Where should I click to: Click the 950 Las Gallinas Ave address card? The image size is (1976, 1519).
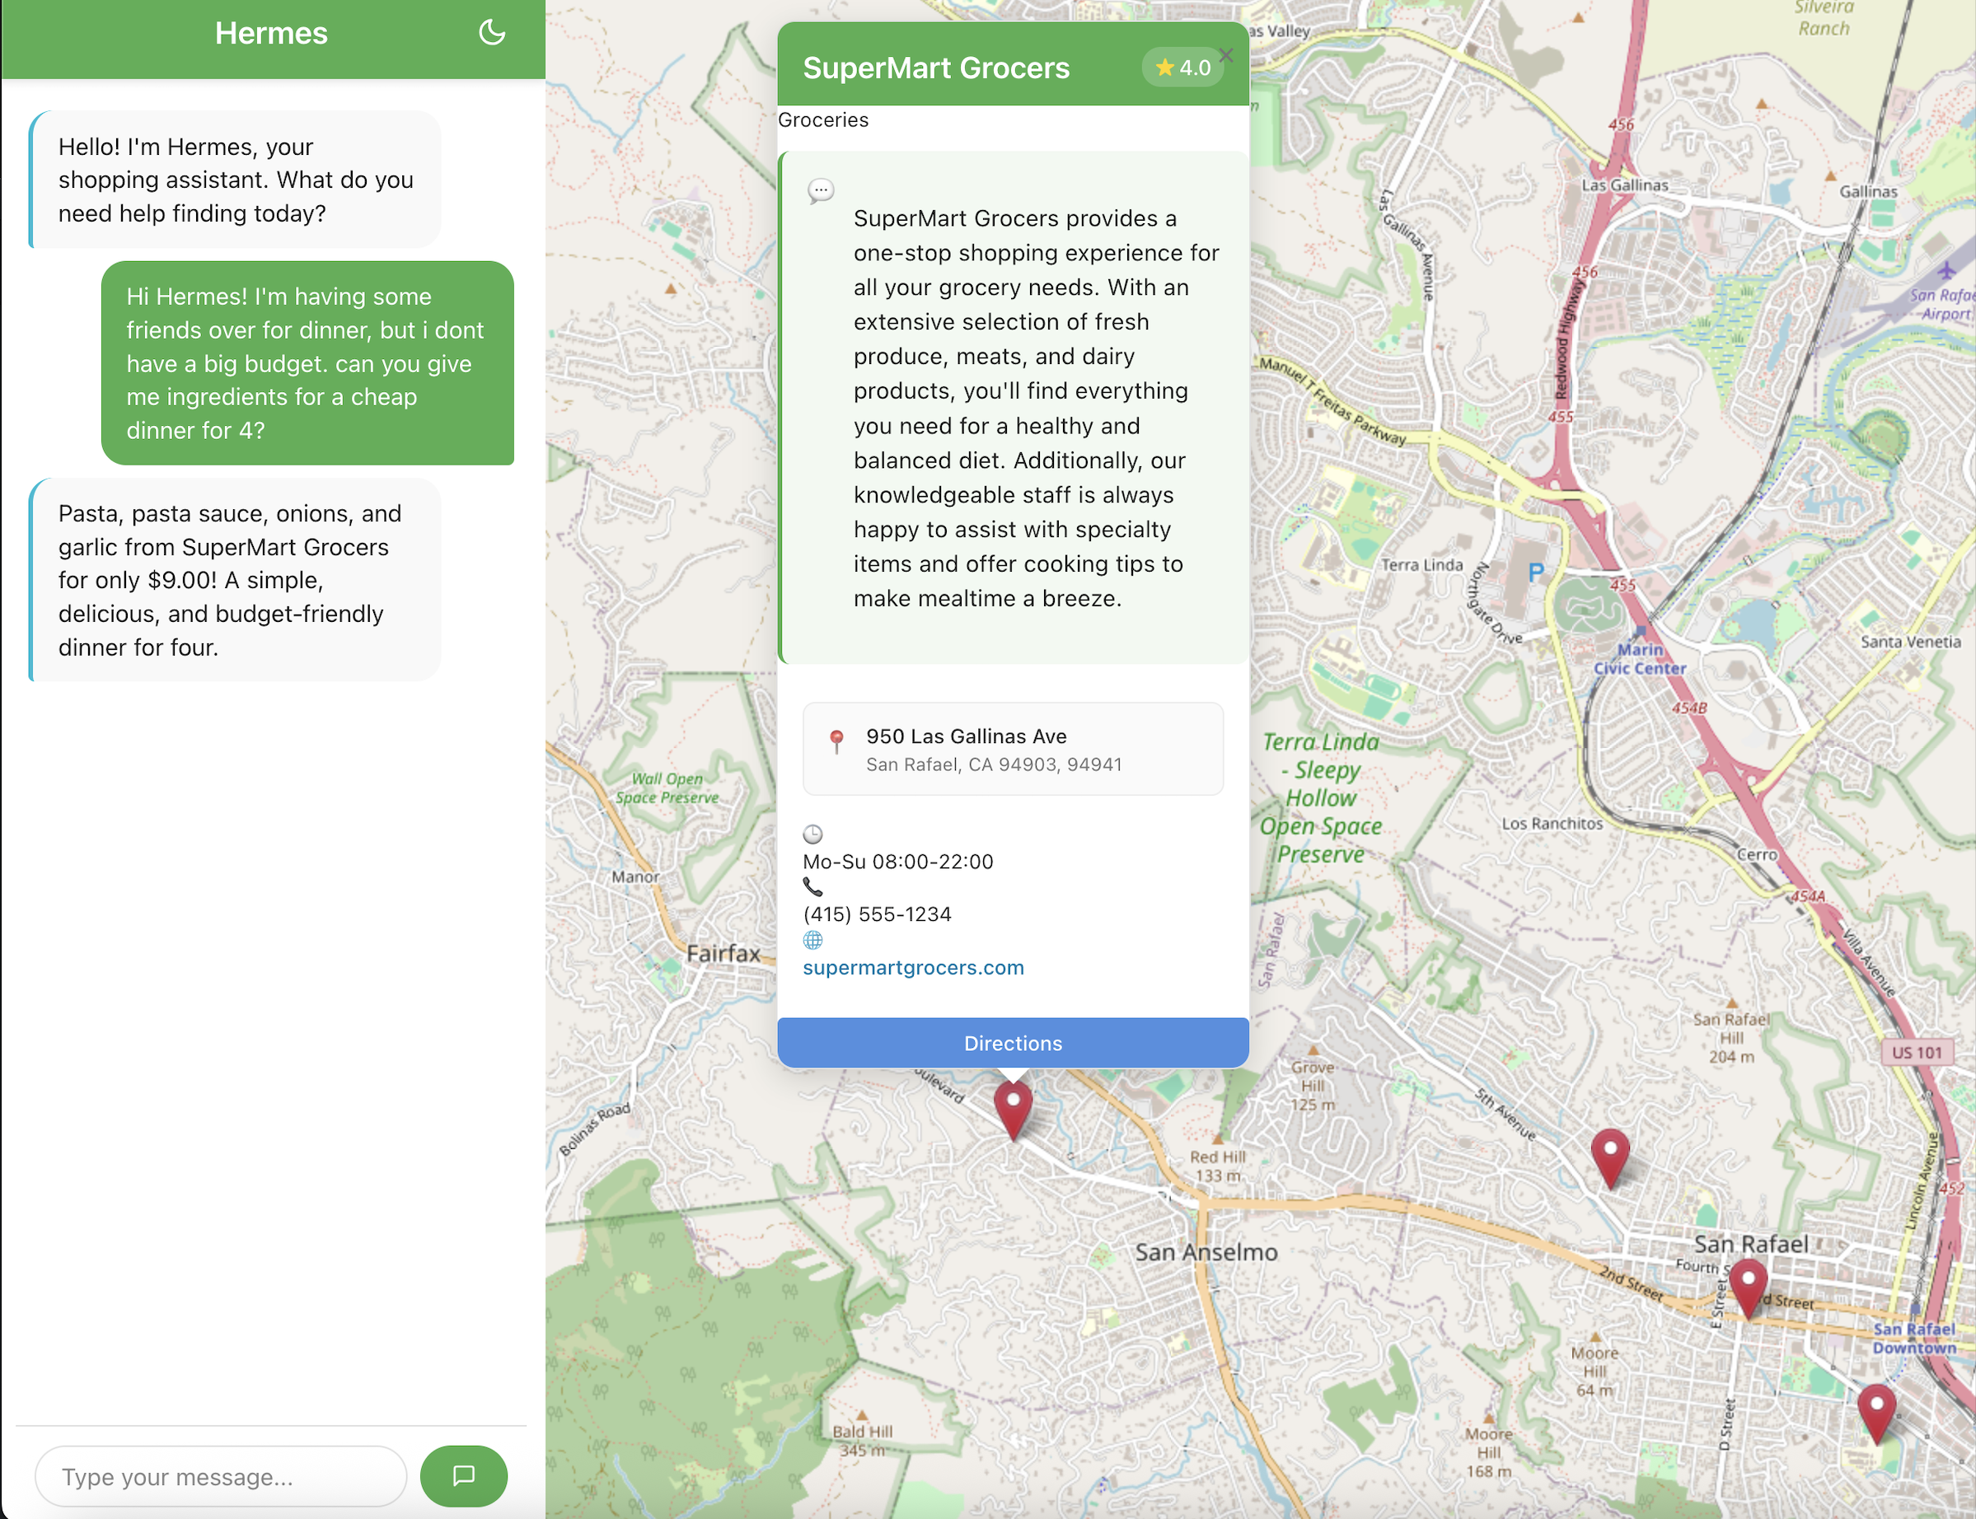click(1012, 749)
